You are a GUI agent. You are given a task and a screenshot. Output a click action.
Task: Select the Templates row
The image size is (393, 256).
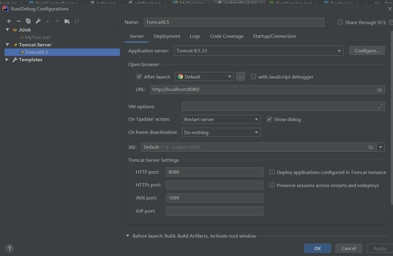pyautogui.click(x=62, y=59)
